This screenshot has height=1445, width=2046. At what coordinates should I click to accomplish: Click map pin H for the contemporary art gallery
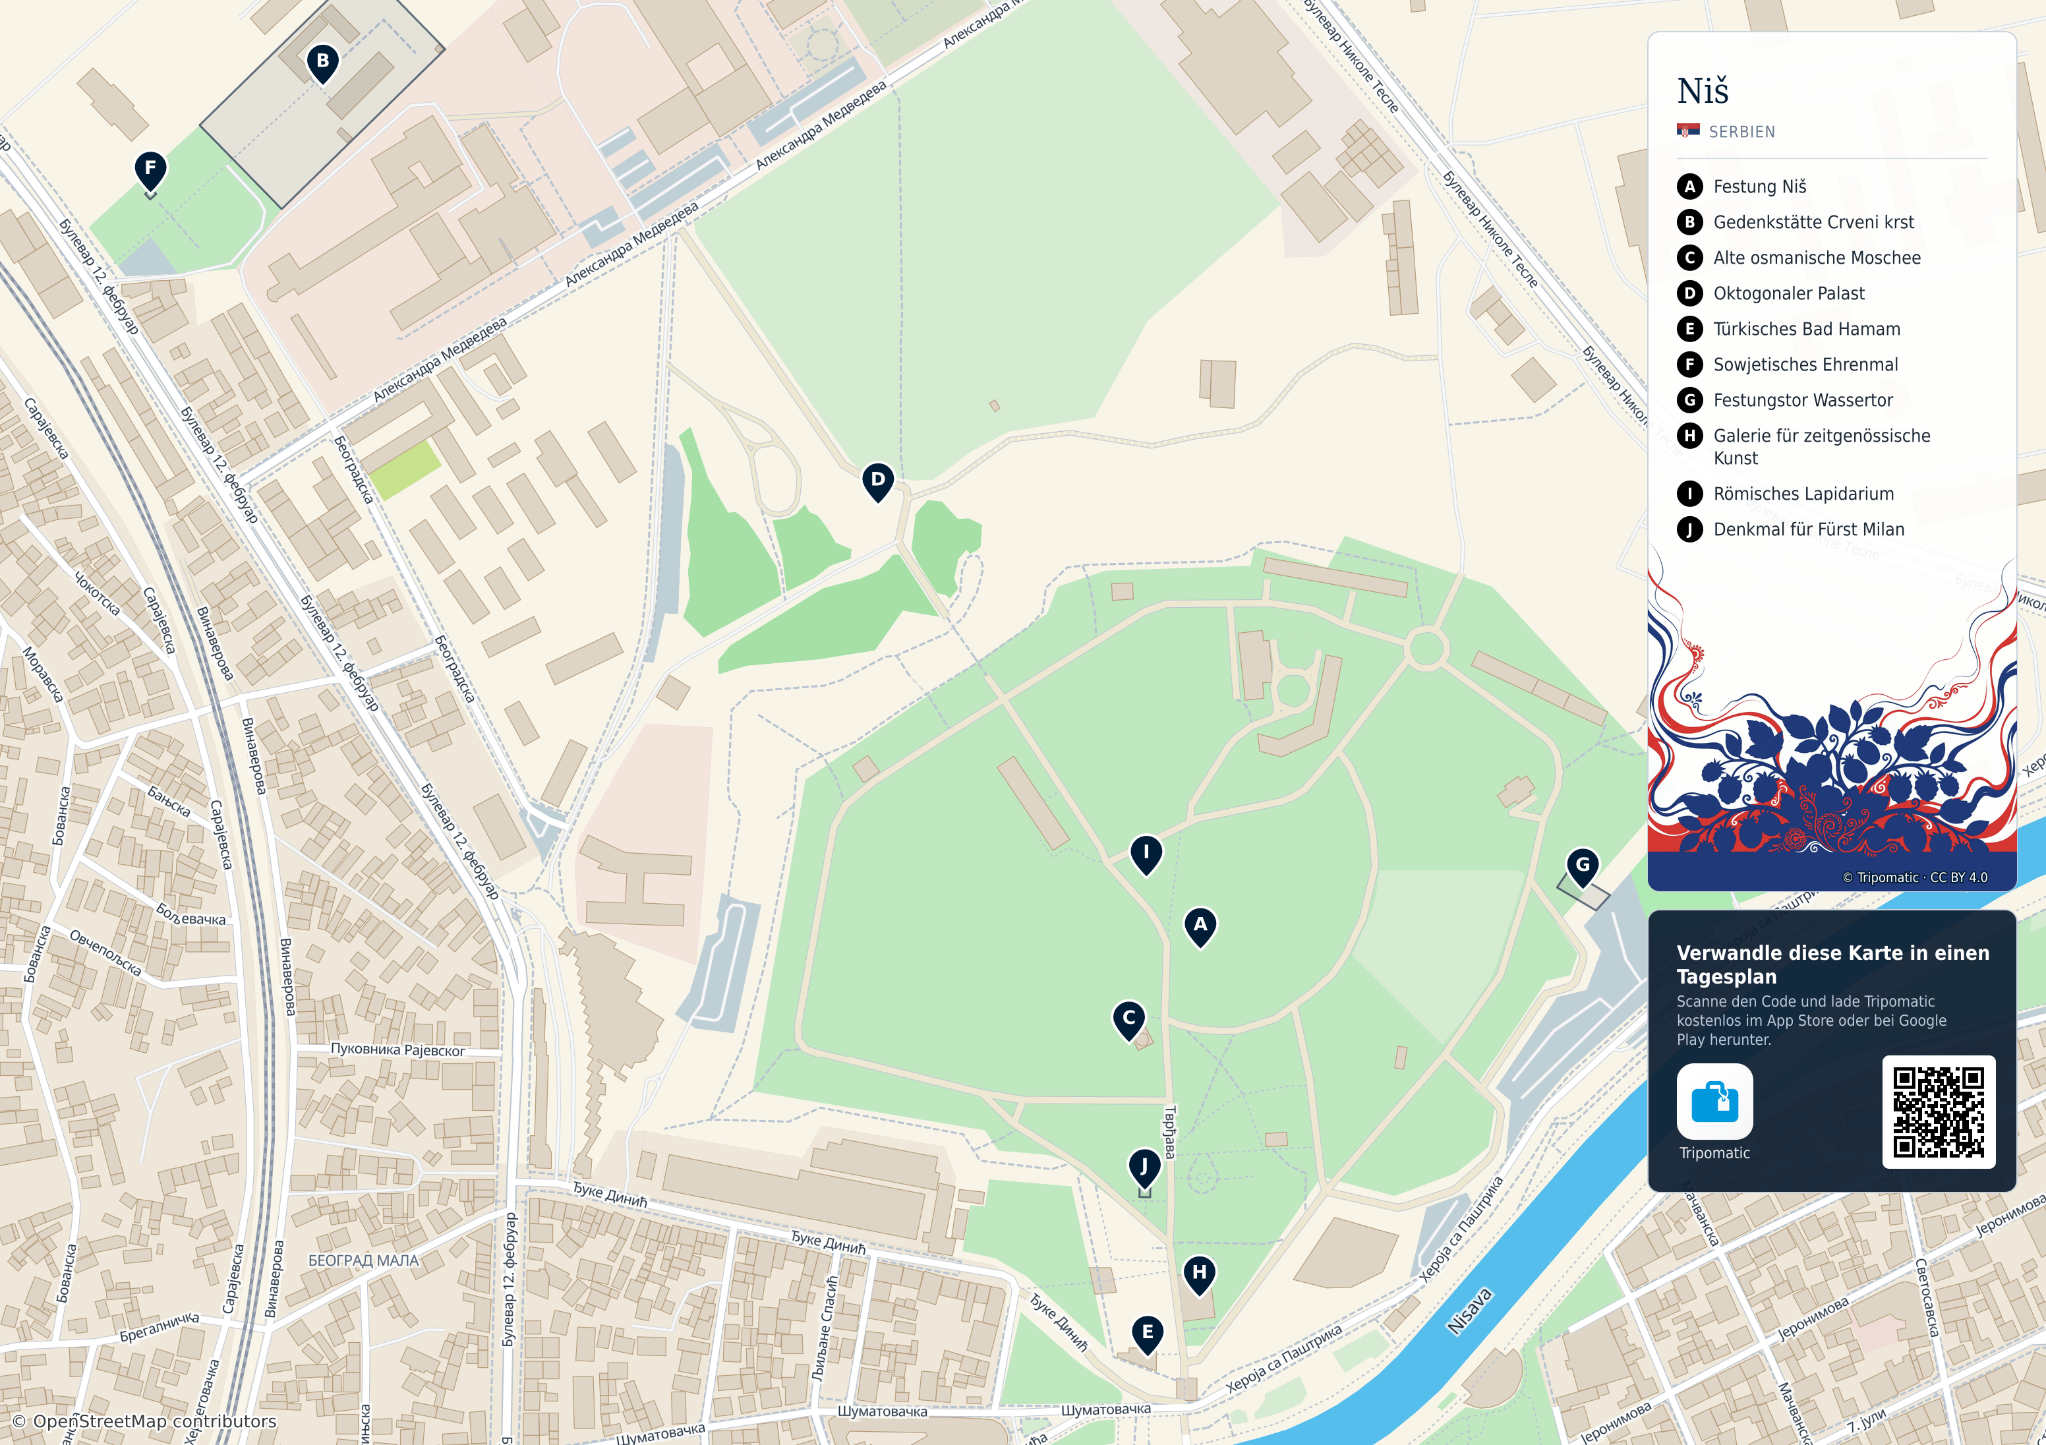[x=1200, y=1275]
